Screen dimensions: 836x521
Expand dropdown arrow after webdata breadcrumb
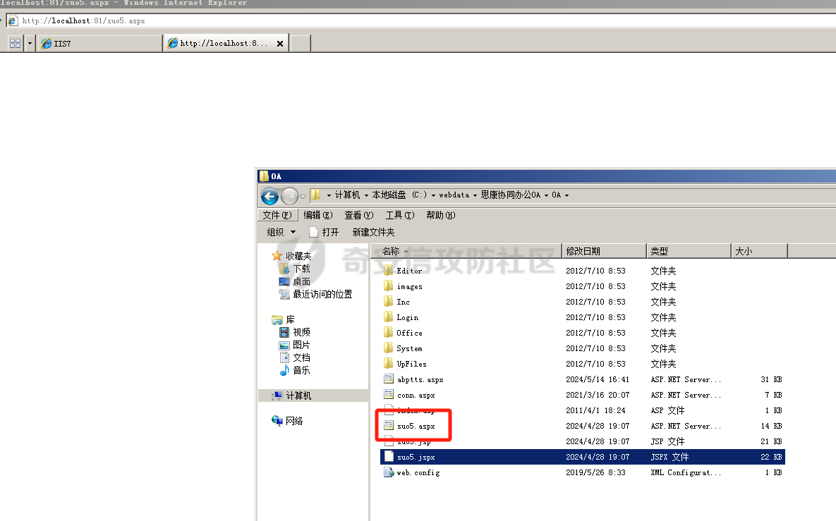point(475,195)
